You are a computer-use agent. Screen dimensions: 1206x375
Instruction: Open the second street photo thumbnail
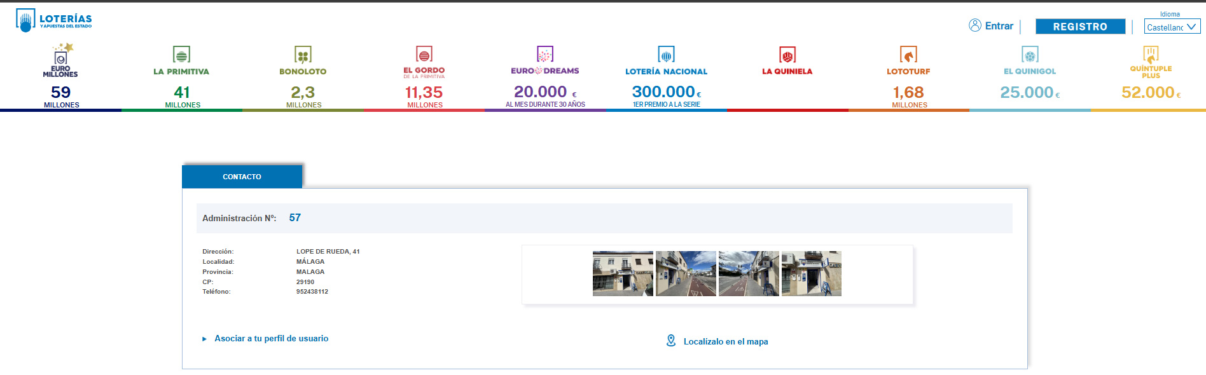point(686,273)
